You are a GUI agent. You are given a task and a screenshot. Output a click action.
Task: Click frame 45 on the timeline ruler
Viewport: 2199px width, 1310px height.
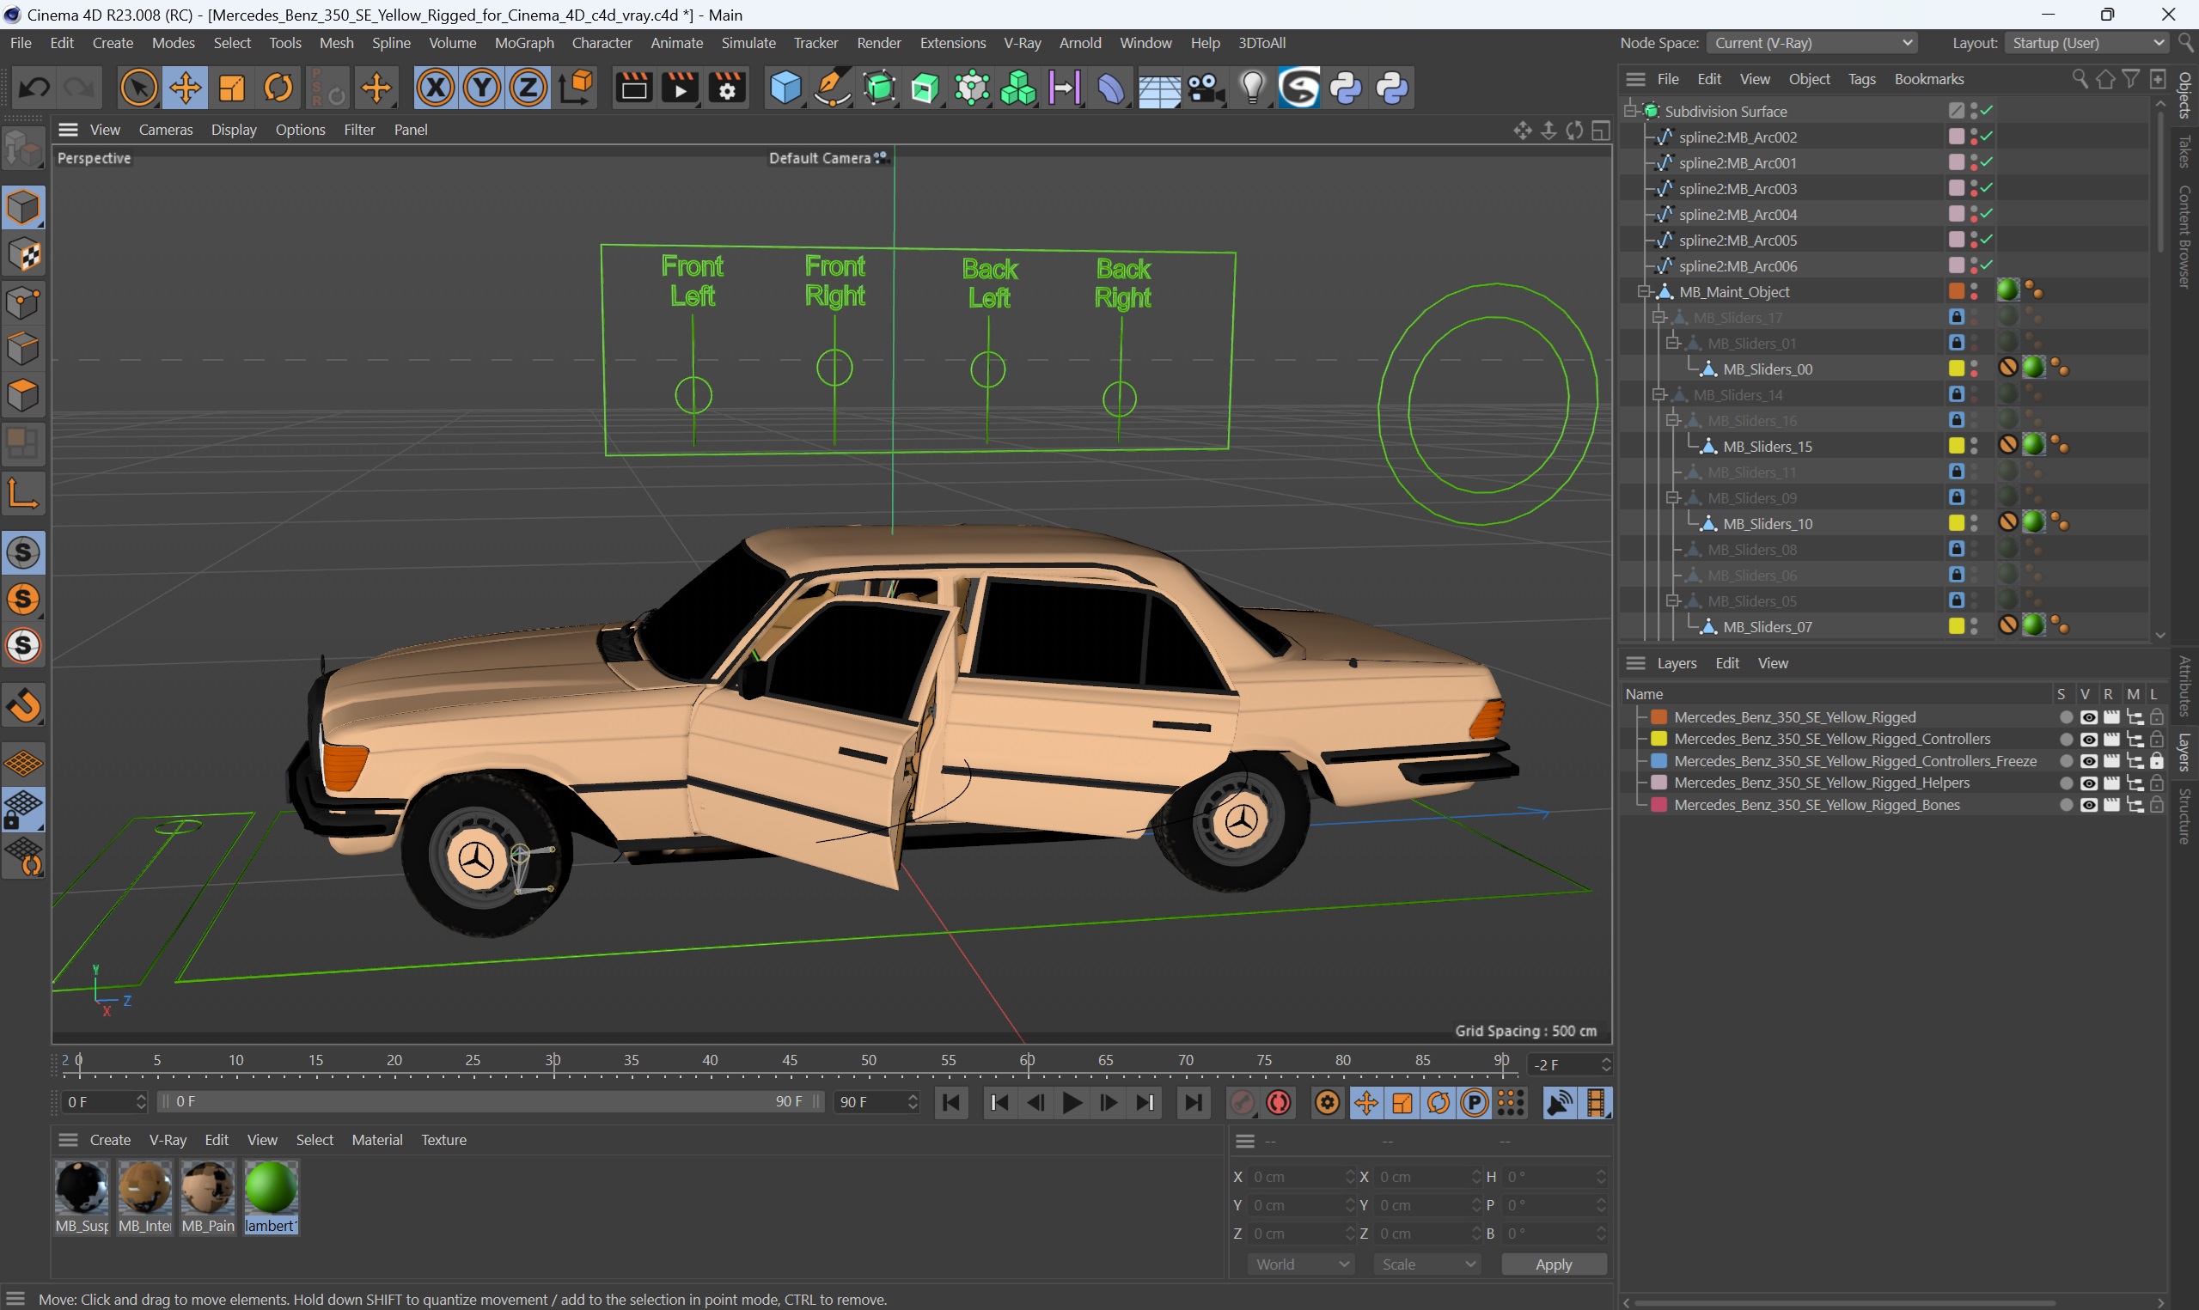(x=790, y=1062)
